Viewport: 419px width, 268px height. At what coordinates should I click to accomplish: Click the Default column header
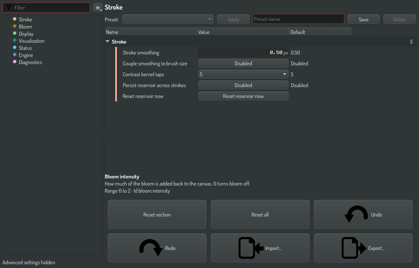click(x=310, y=32)
